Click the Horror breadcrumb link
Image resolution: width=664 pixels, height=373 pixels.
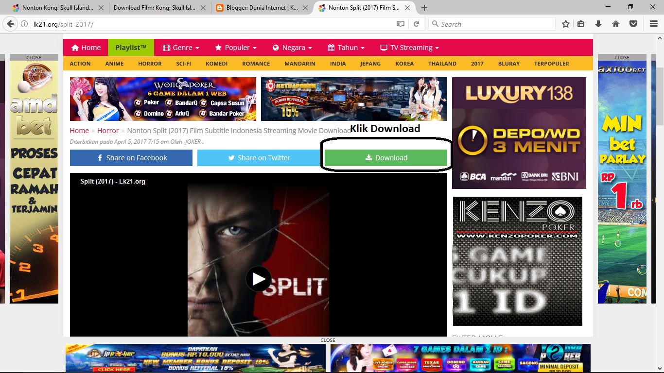108,131
